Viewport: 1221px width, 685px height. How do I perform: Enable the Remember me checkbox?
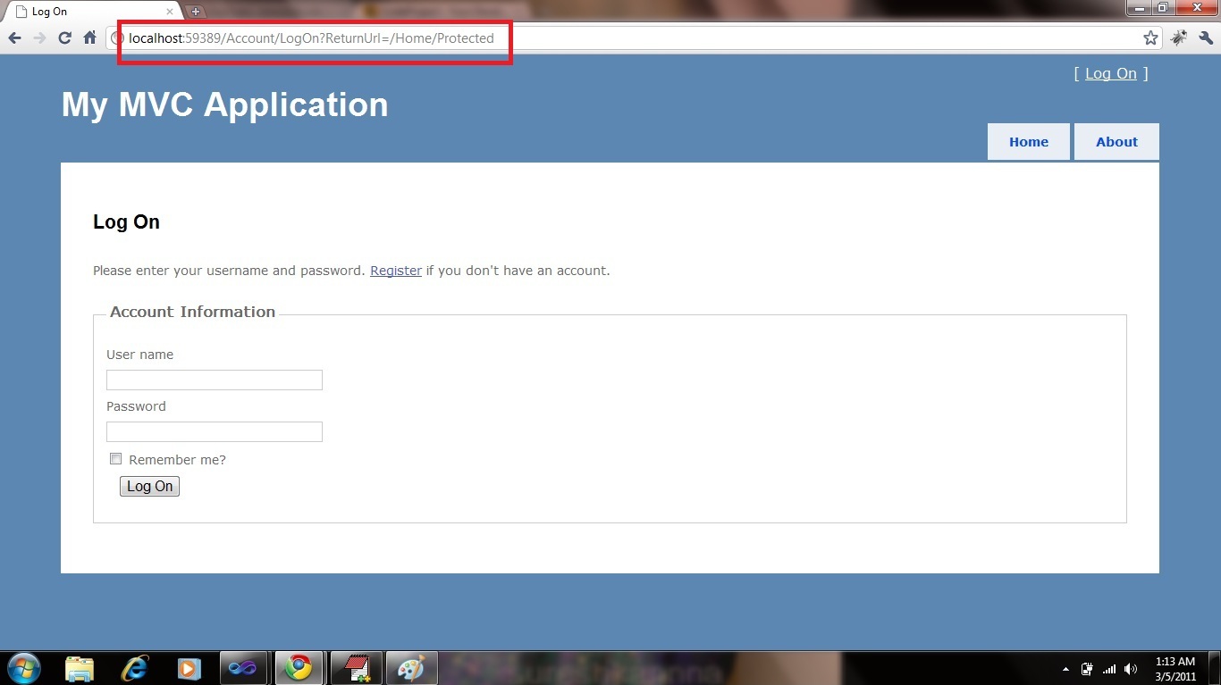(115, 459)
